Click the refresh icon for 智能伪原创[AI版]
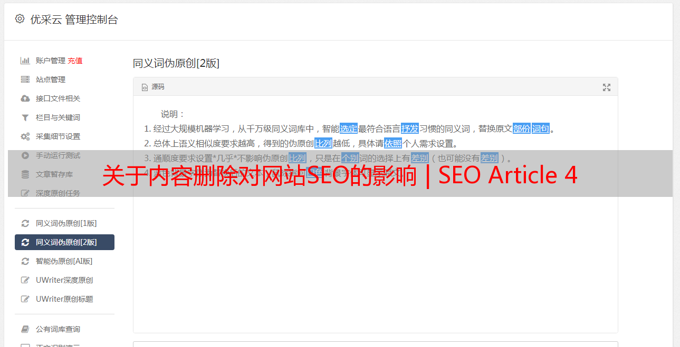Screen dimensions: 680x347 (x=25, y=261)
